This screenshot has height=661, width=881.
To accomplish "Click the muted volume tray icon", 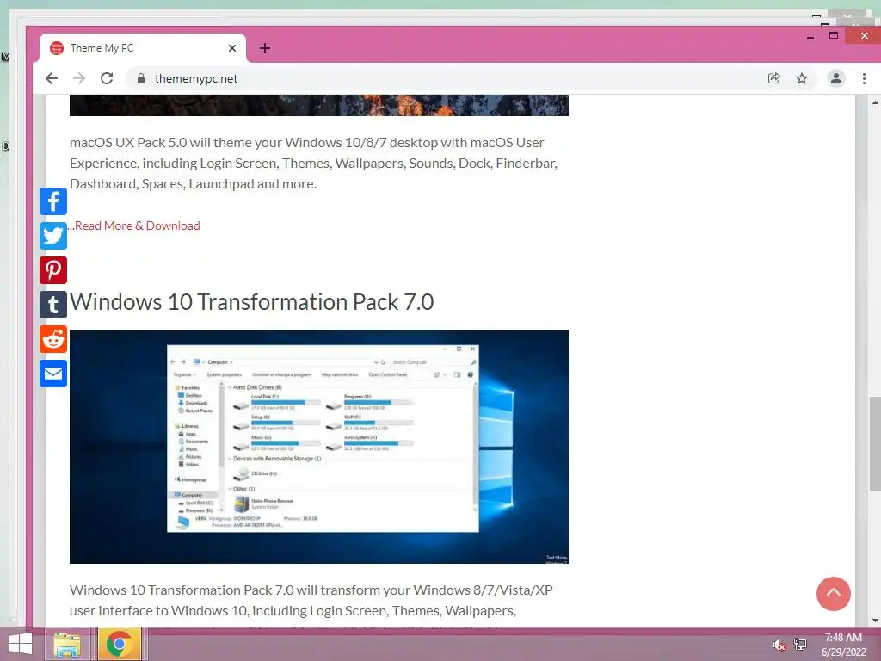I will (x=779, y=645).
